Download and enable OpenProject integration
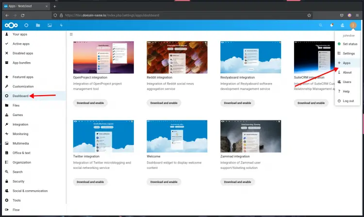This screenshot has height=217, width=364. pyautogui.click(x=90, y=103)
